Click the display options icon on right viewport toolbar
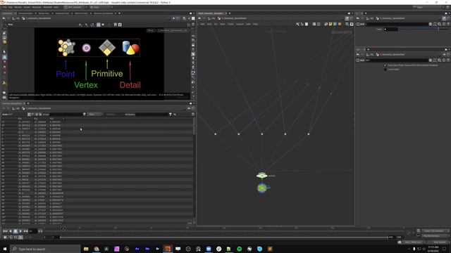 [x=193, y=36]
